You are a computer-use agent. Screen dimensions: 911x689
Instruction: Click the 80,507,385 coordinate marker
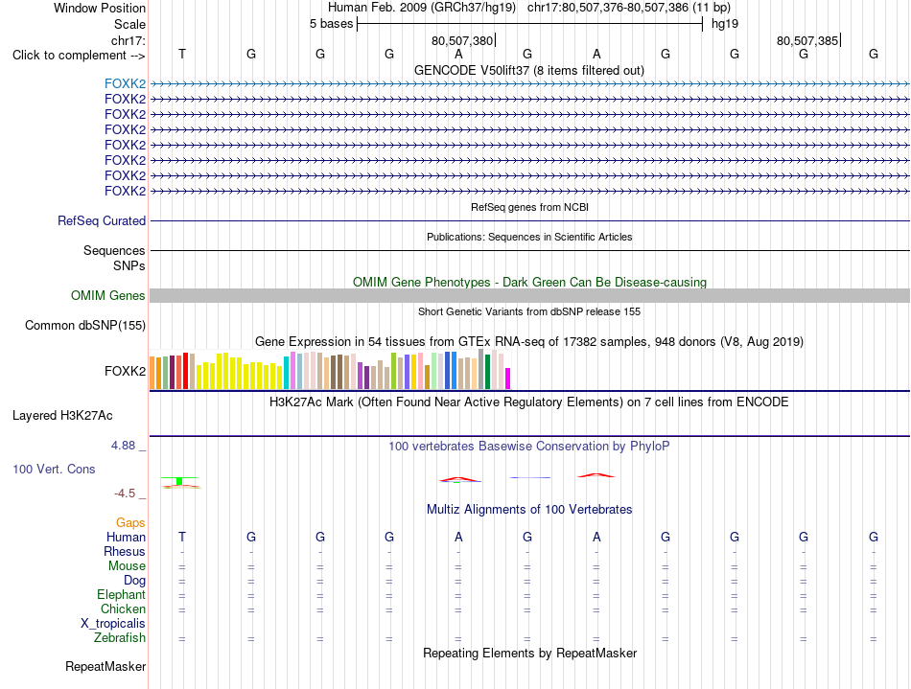pos(807,40)
